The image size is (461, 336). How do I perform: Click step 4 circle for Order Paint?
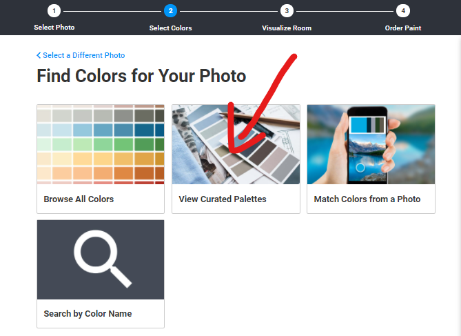click(x=403, y=11)
